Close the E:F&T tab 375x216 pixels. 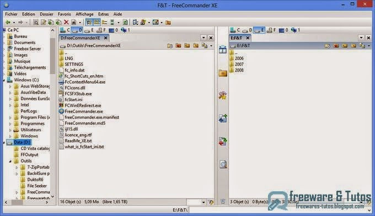[248, 38]
